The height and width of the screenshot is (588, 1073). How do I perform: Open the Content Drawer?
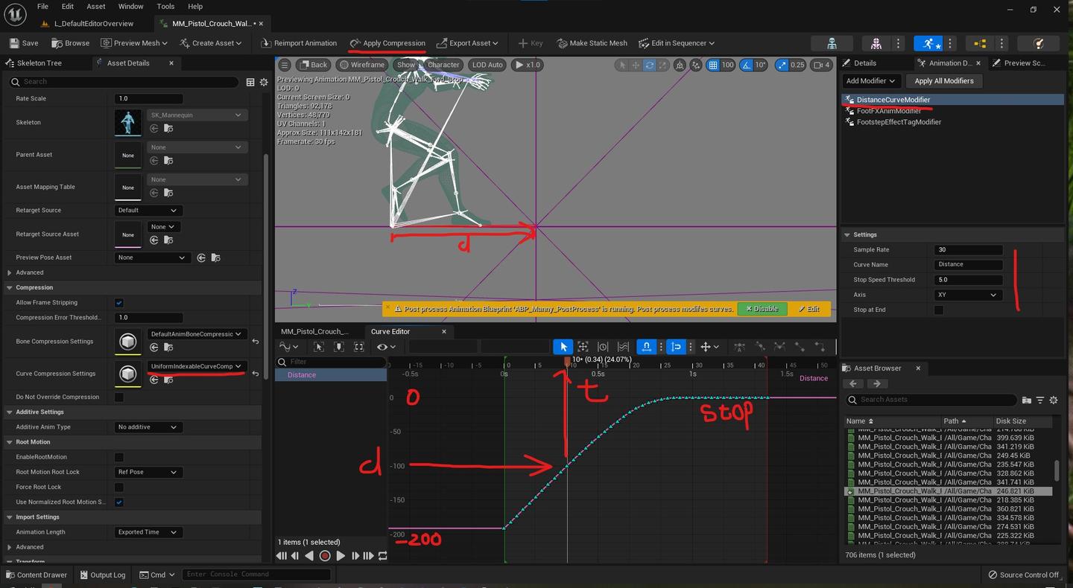[x=36, y=575]
